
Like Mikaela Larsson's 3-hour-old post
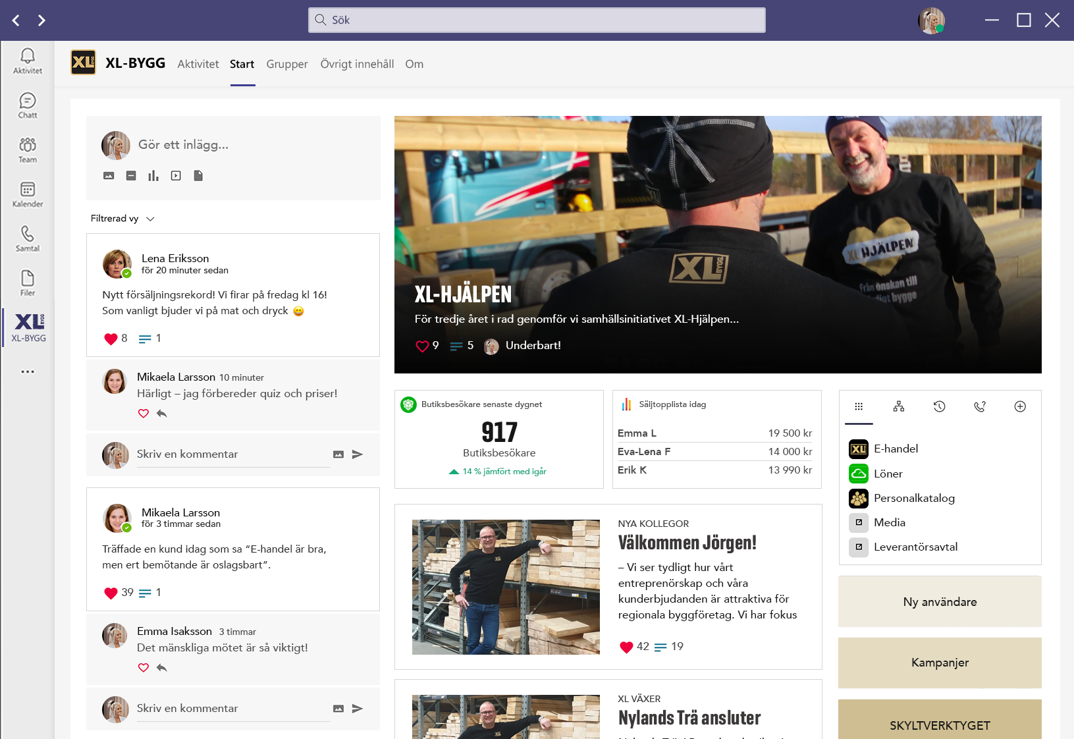tap(111, 593)
